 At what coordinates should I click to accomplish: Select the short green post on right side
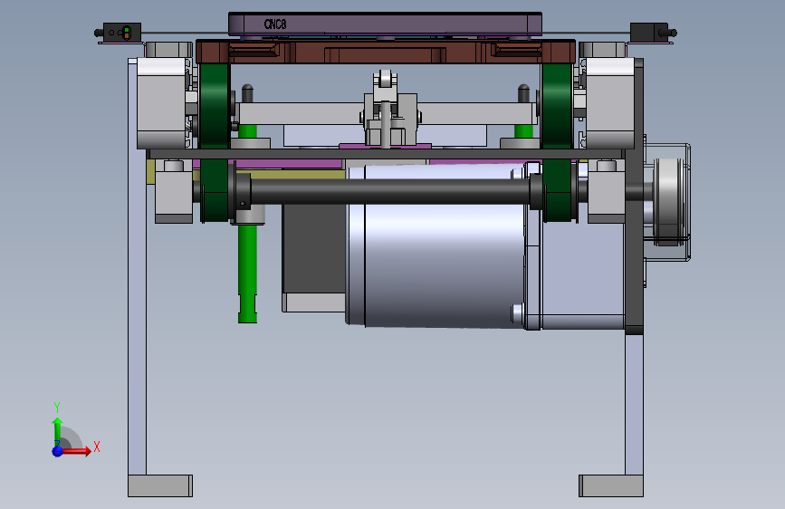point(523,131)
